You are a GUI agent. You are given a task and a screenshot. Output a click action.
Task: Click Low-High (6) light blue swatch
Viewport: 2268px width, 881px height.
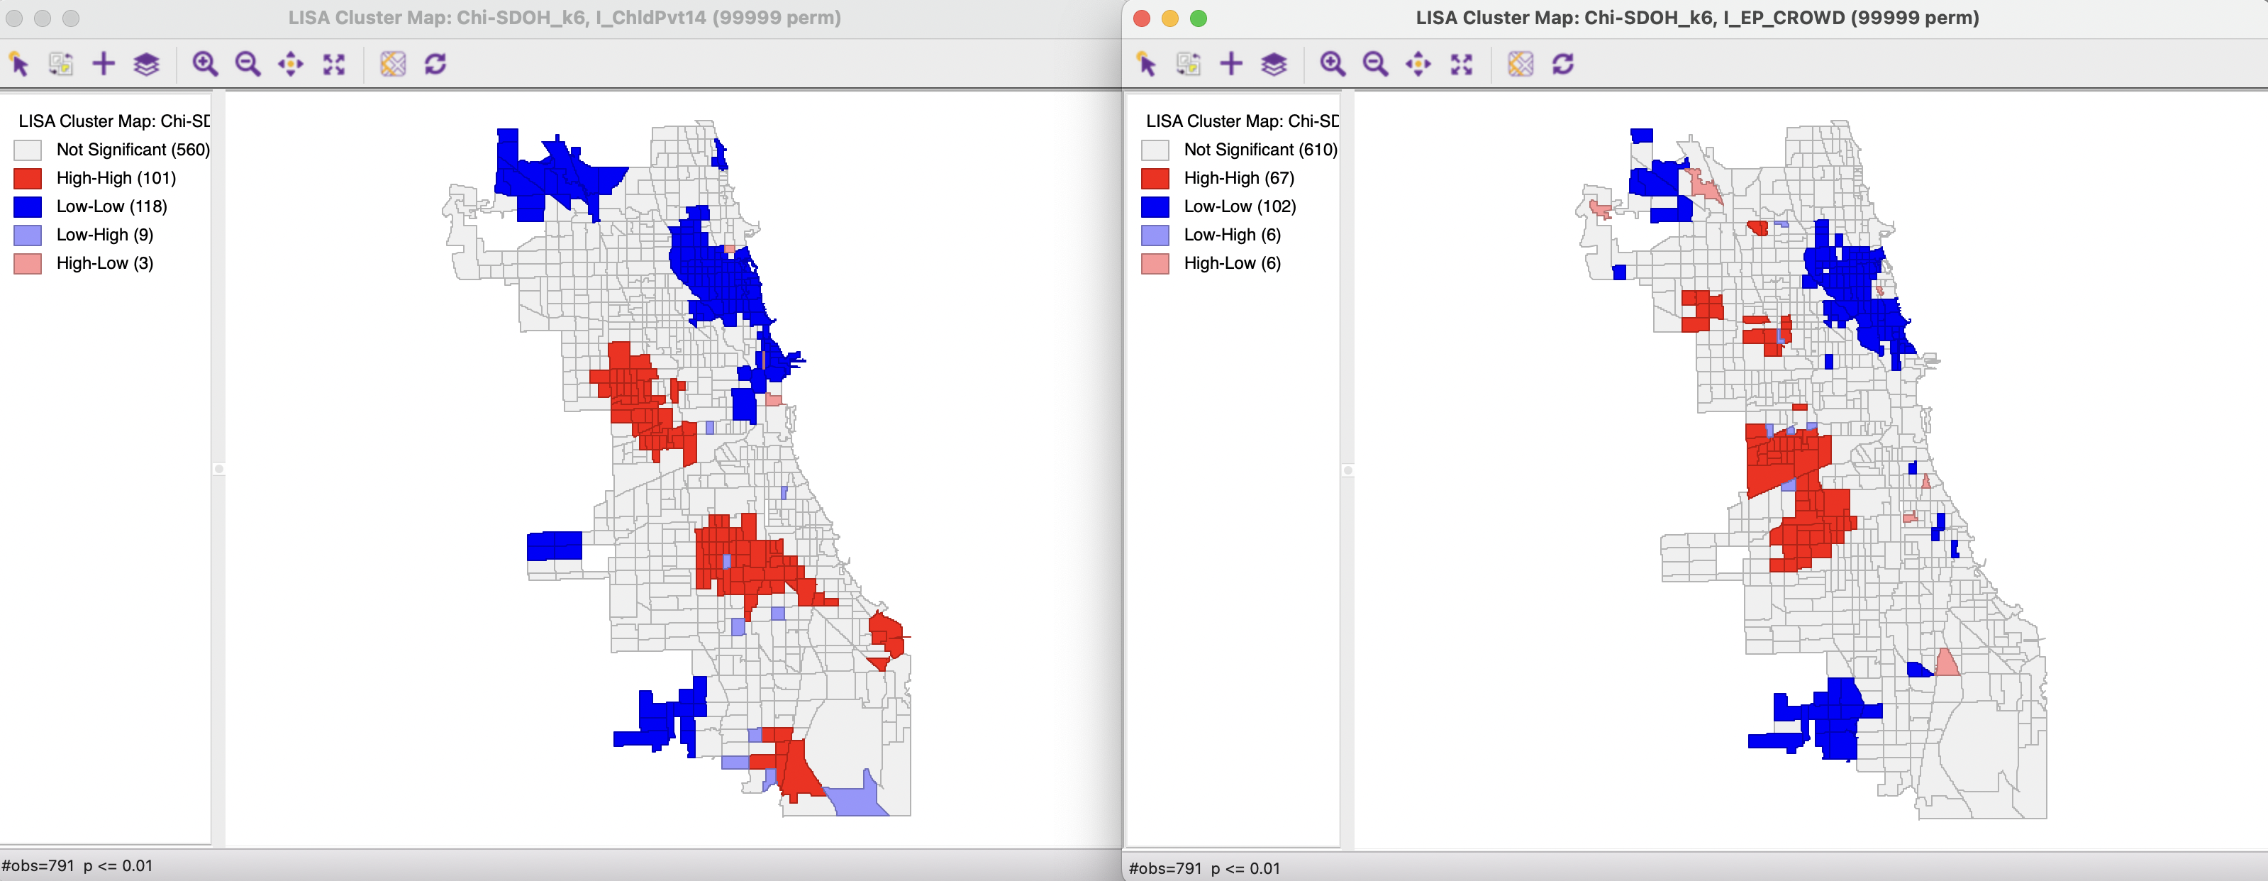click(x=1155, y=236)
